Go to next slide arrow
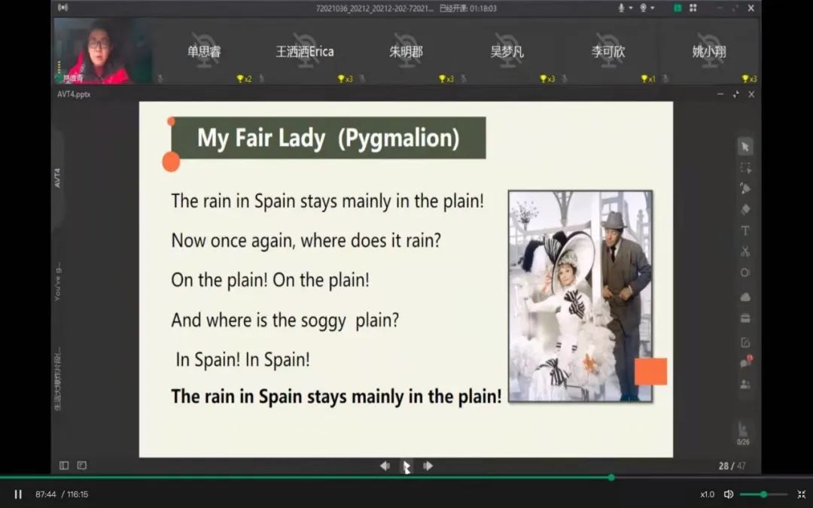 pyautogui.click(x=428, y=466)
